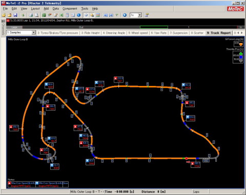Open the 1x playback speed dropdown
Image resolution: width=246 pixels, height=195 pixels.
pos(140,15)
